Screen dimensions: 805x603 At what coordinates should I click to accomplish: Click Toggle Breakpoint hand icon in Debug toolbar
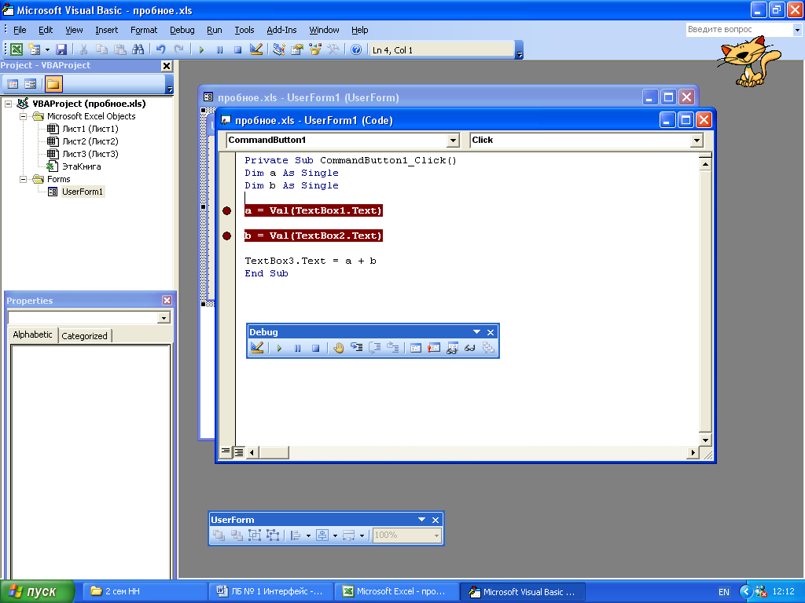point(338,348)
